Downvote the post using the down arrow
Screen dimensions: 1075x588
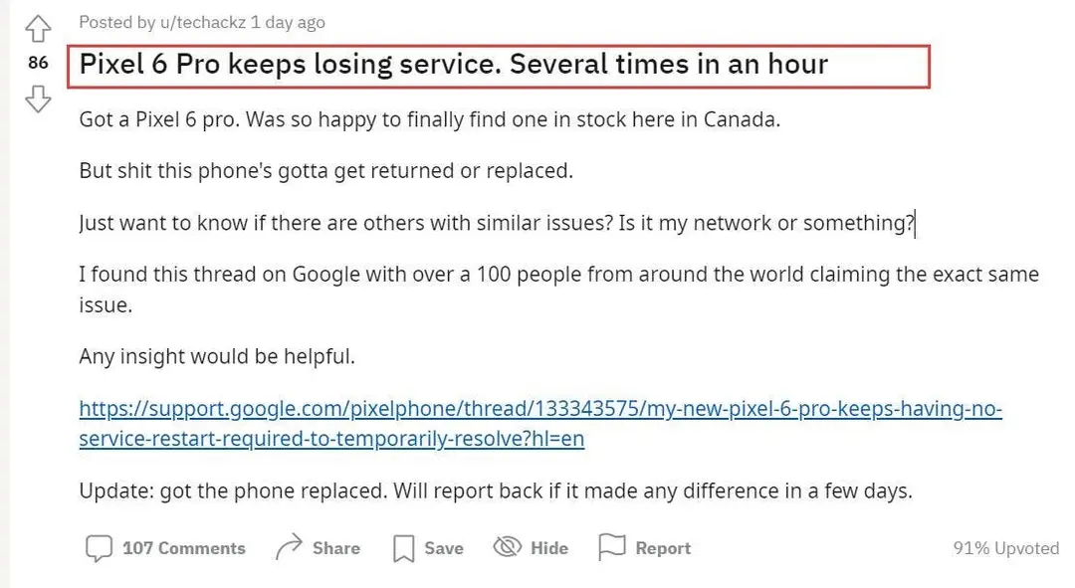(38, 98)
